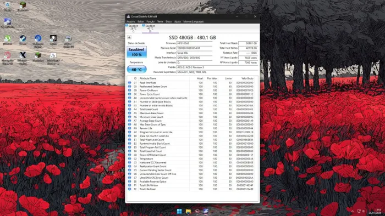This screenshot has width=385, height=216.
Task: Click the status icon of Total LBA Read row
Action: [129, 189]
